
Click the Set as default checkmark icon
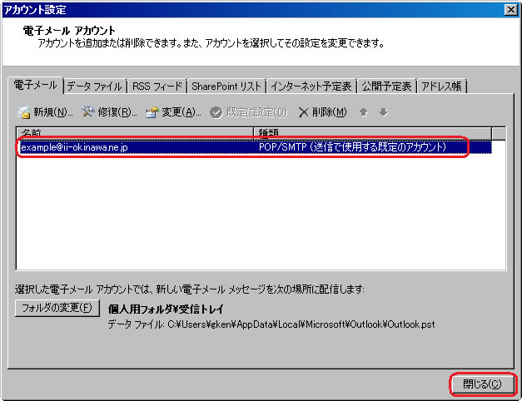(x=216, y=112)
